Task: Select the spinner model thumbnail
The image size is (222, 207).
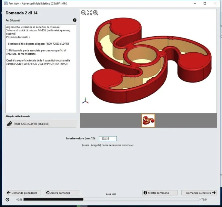Action: pyautogui.click(x=148, y=121)
